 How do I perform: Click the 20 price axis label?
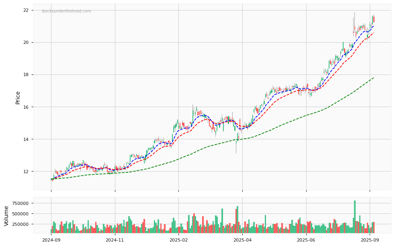pos(27,42)
